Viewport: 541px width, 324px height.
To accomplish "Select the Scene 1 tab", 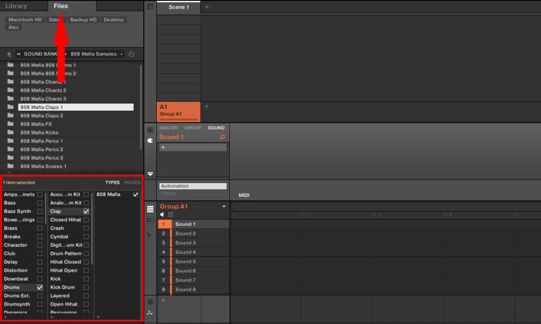I will 179,7.
